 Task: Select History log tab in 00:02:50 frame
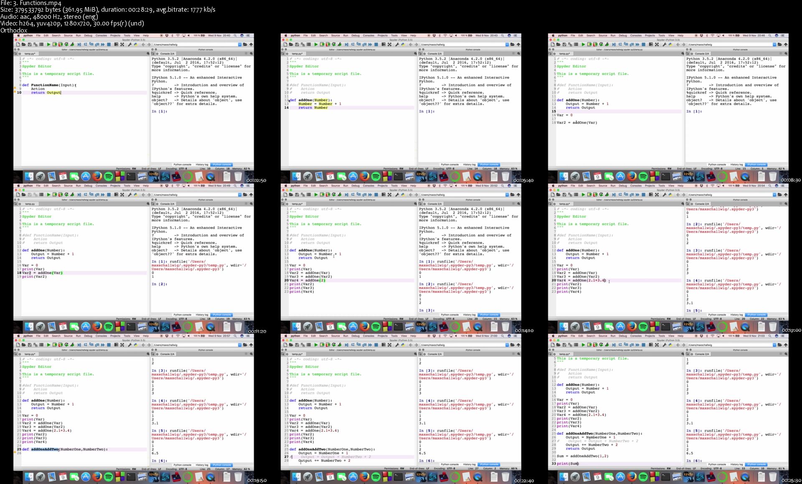202,164
